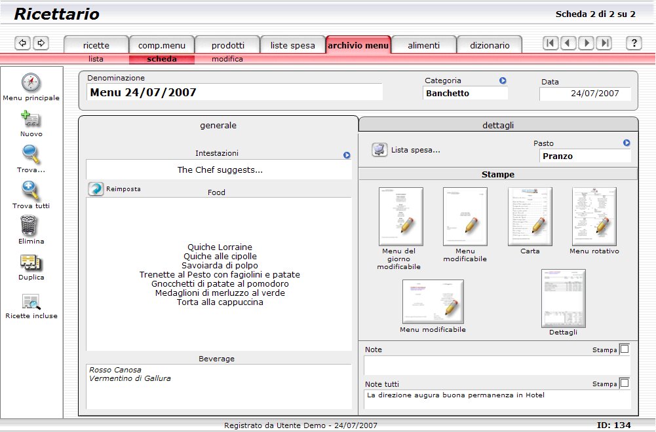Click Torta alla cappuccina dish line

220,302
